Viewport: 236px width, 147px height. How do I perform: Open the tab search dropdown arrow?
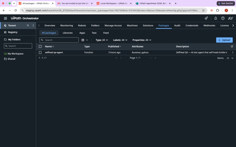coord(14,3)
